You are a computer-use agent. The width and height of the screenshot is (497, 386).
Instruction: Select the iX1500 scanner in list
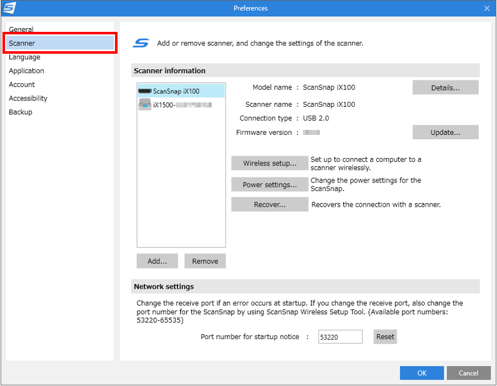coord(181,105)
